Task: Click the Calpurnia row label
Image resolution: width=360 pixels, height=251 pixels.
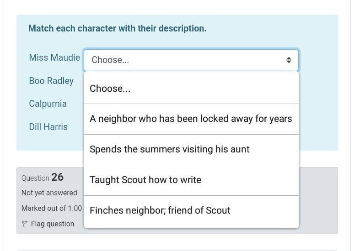Action: tap(48, 104)
